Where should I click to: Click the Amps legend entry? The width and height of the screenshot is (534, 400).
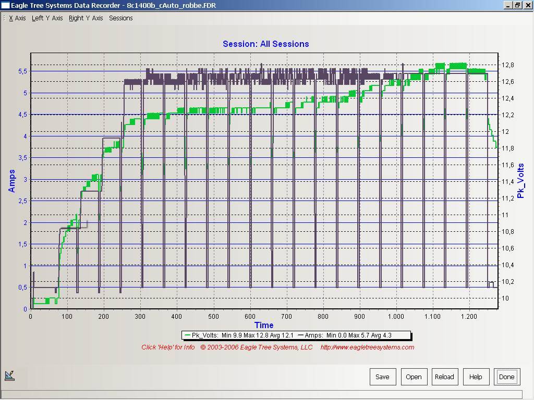(345, 335)
